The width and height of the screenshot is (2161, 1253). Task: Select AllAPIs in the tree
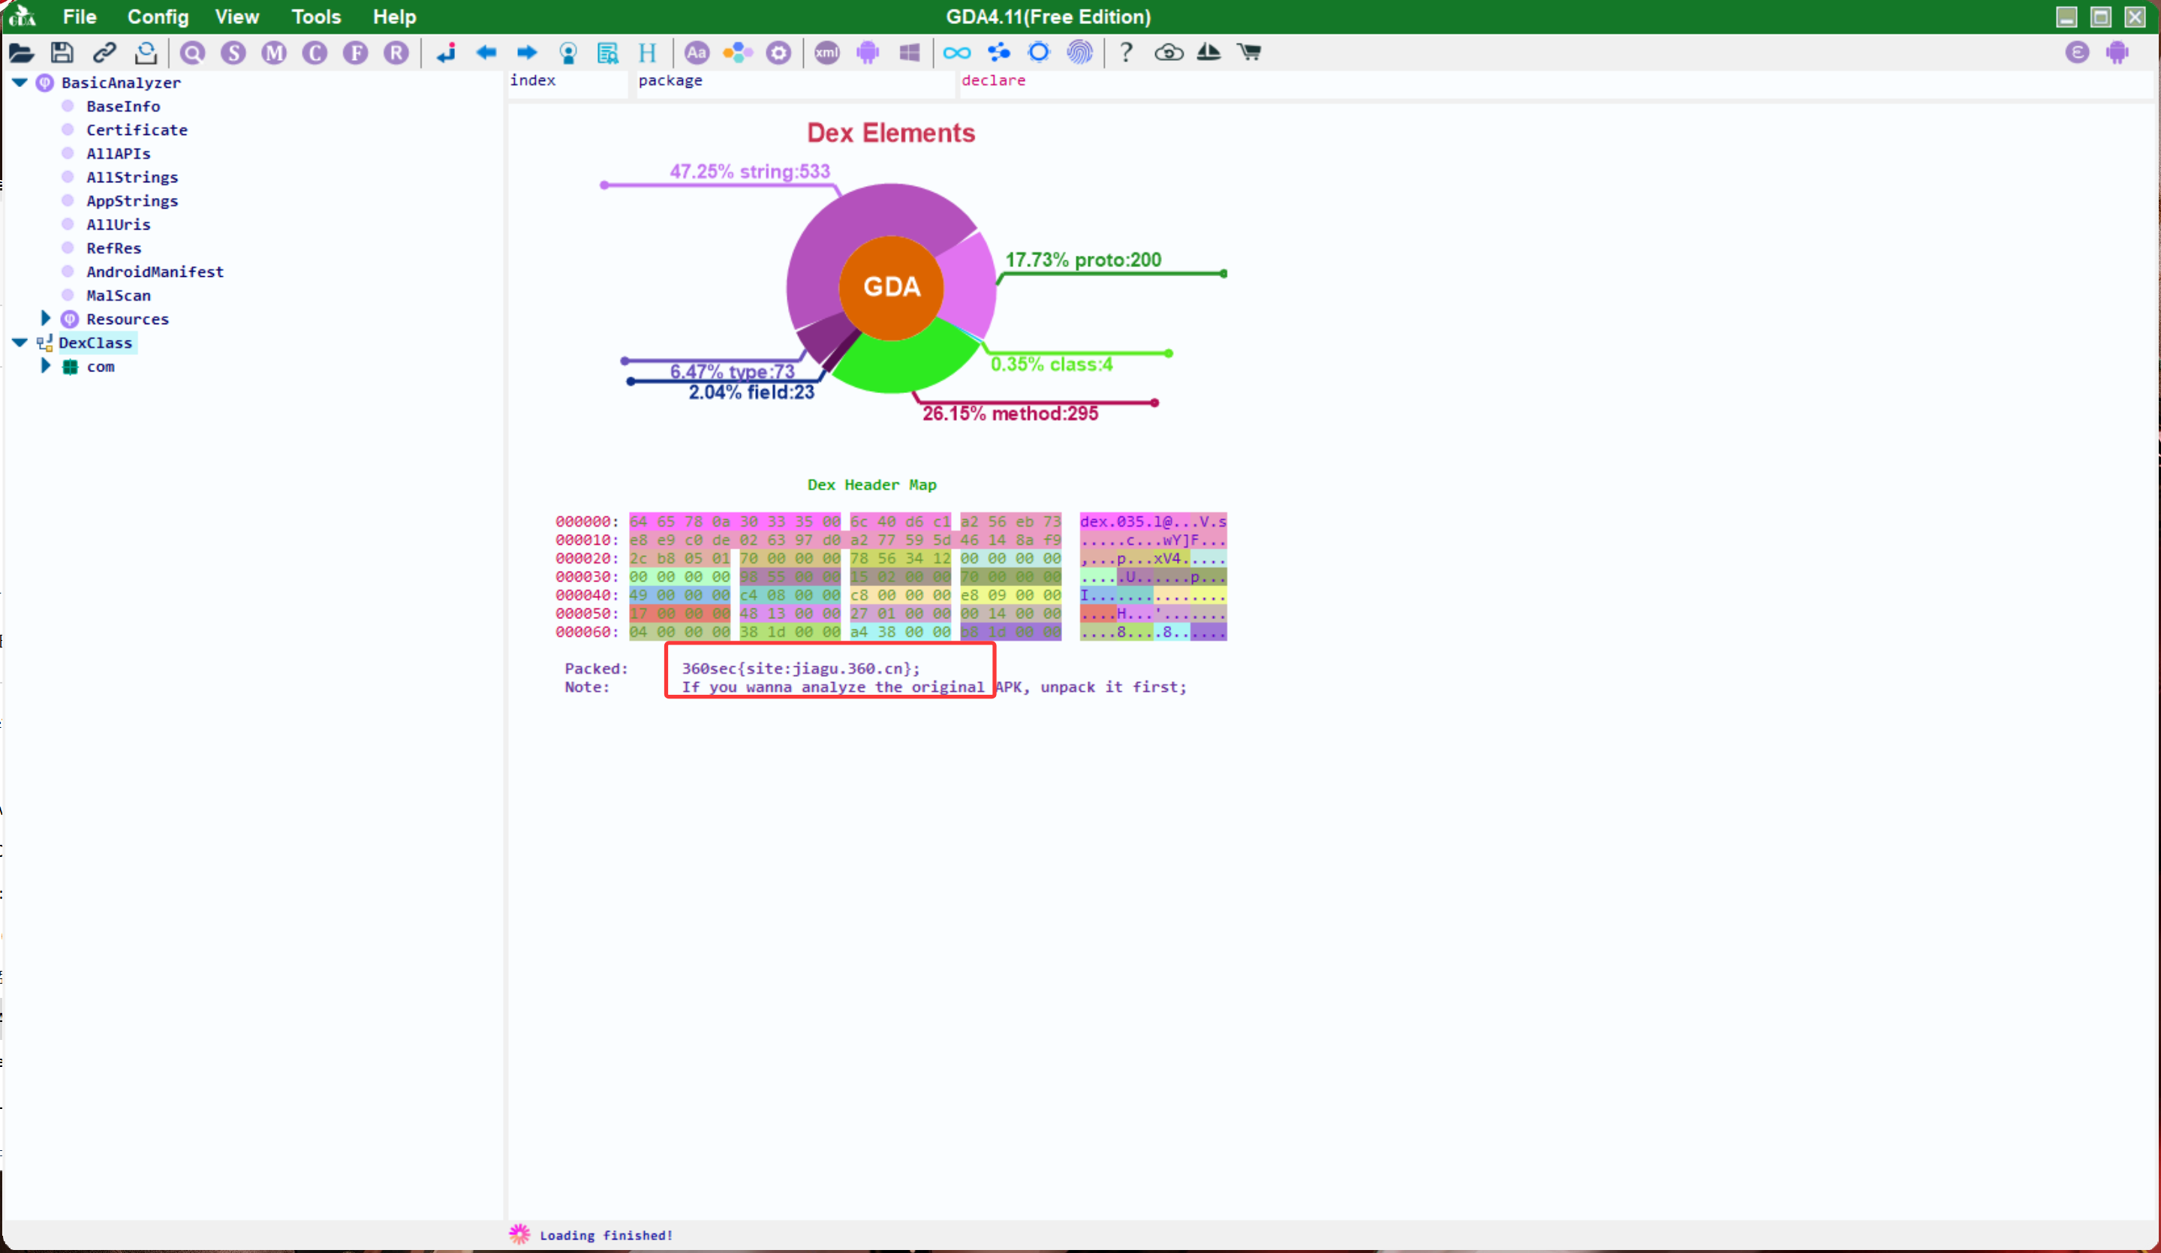pyautogui.click(x=119, y=153)
